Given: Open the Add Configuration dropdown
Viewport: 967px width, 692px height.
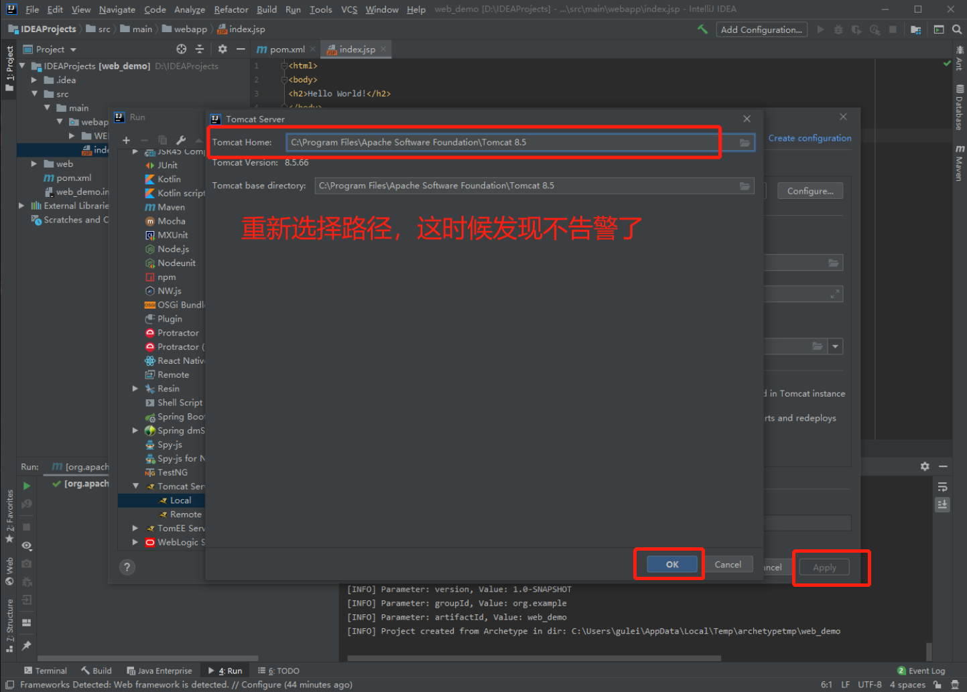Looking at the screenshot, I should pos(761,29).
